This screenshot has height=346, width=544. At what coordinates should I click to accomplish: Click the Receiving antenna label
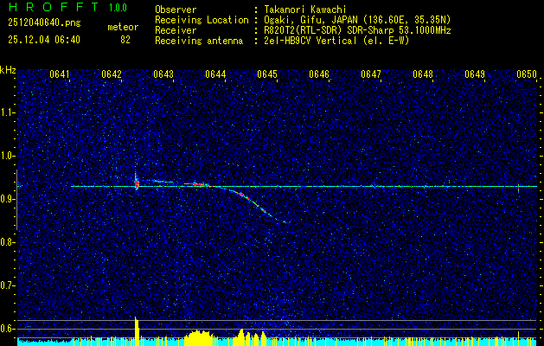click(x=199, y=41)
